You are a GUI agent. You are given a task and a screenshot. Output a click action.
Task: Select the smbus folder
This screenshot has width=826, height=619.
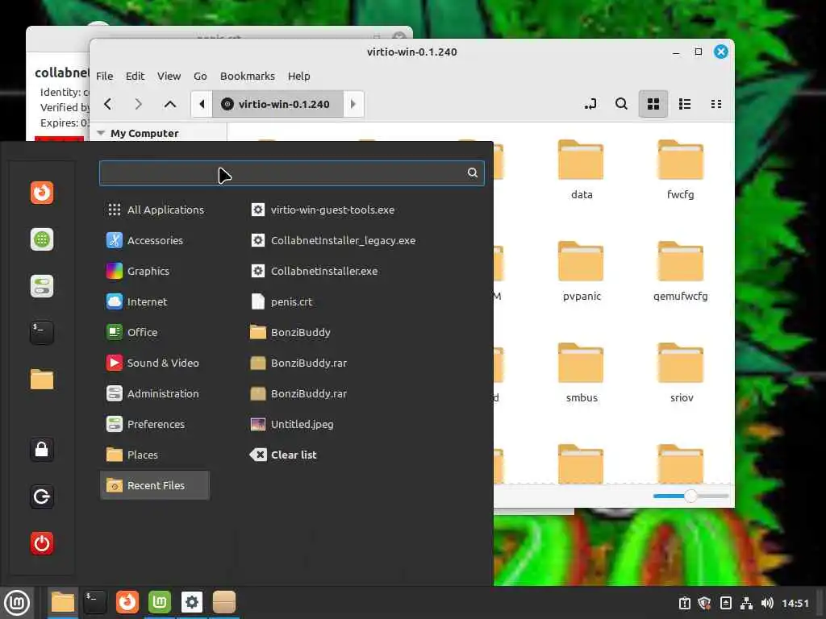pos(581,372)
